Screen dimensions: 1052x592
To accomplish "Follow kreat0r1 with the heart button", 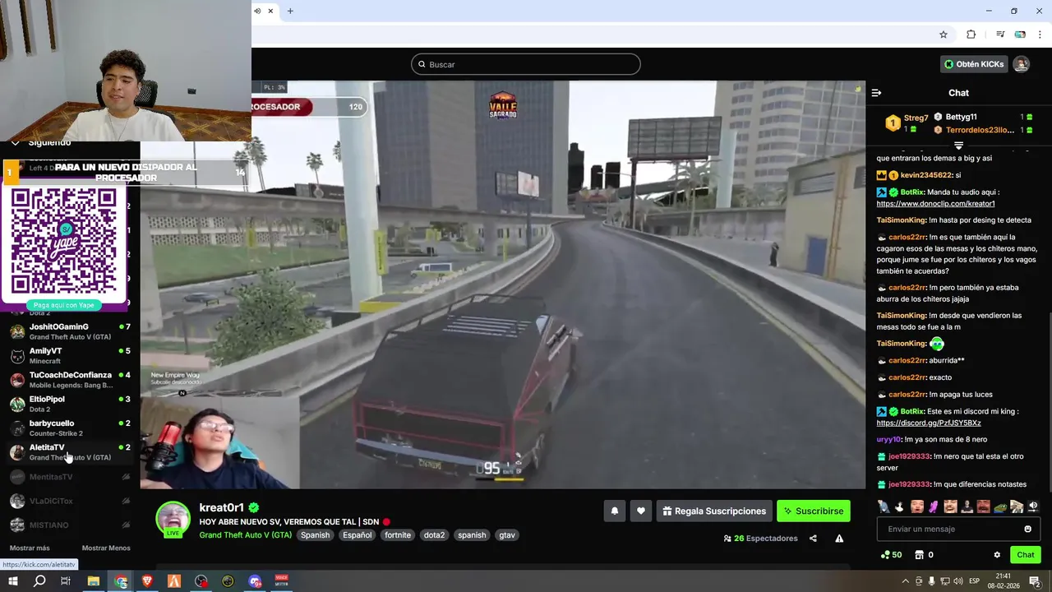I will click(641, 511).
